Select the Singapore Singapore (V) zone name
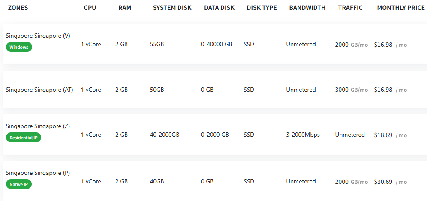 pyautogui.click(x=38, y=36)
